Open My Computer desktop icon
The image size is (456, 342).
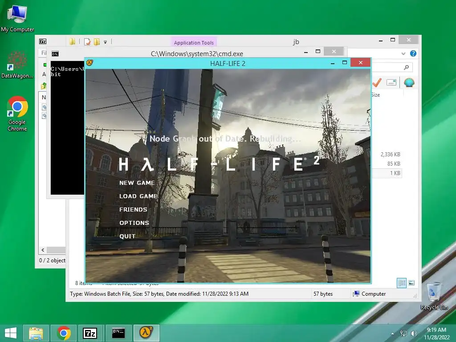17,19
